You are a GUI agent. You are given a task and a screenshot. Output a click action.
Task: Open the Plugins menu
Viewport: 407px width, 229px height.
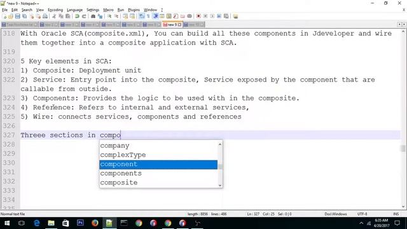click(134, 10)
